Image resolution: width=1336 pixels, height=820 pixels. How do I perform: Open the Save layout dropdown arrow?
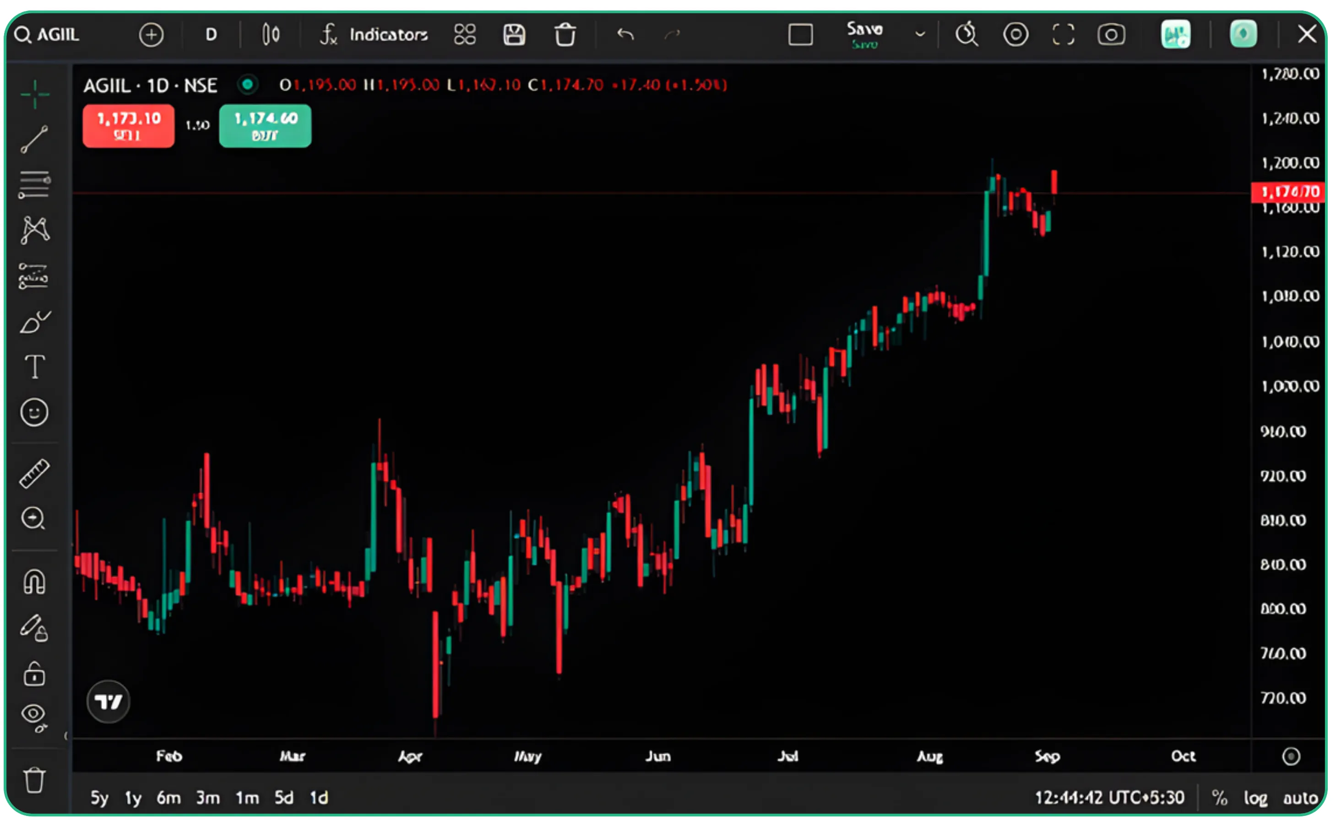[920, 34]
